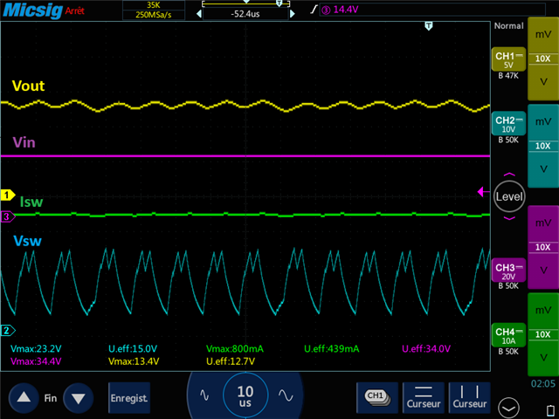Click the Isw waveform label
The width and height of the screenshot is (559, 419).
pyautogui.click(x=31, y=202)
